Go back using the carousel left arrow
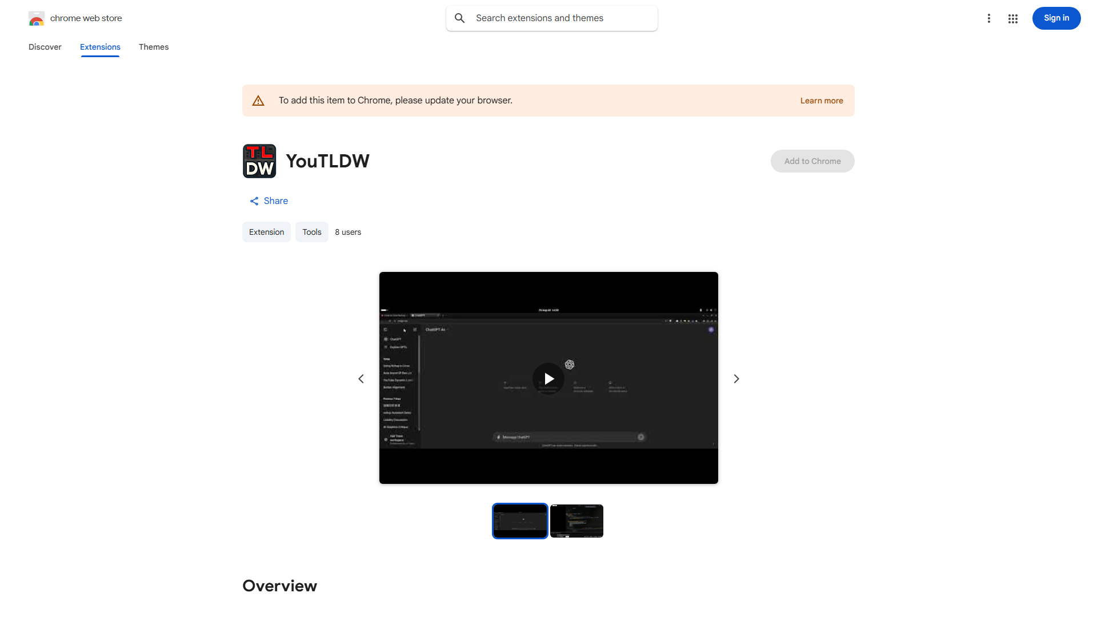1097x617 pixels. pyautogui.click(x=361, y=378)
